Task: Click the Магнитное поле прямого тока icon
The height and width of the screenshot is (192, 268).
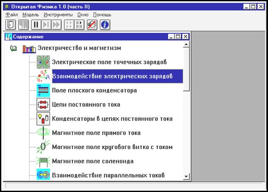Action: point(43,133)
